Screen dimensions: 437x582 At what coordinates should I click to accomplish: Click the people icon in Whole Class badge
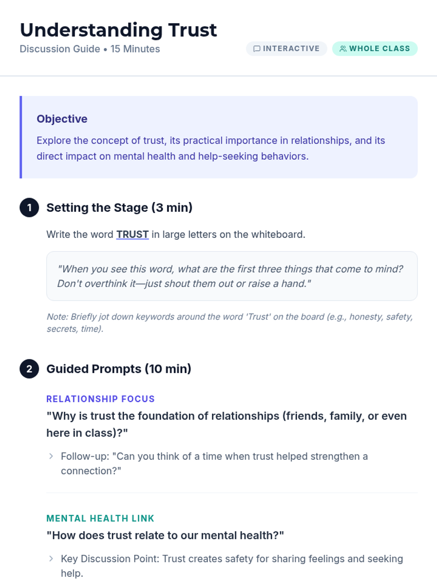343,49
